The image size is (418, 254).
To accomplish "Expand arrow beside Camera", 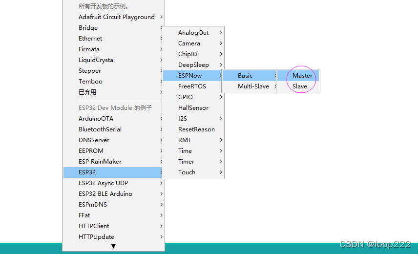I will pos(221,43).
